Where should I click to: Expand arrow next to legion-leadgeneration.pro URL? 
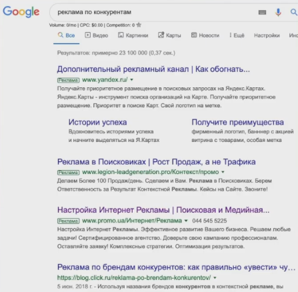[223, 172]
